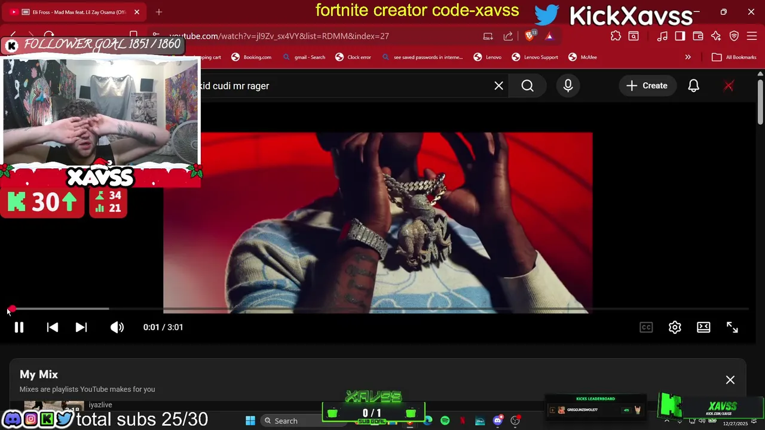Open the Clock error bookmark

point(353,57)
